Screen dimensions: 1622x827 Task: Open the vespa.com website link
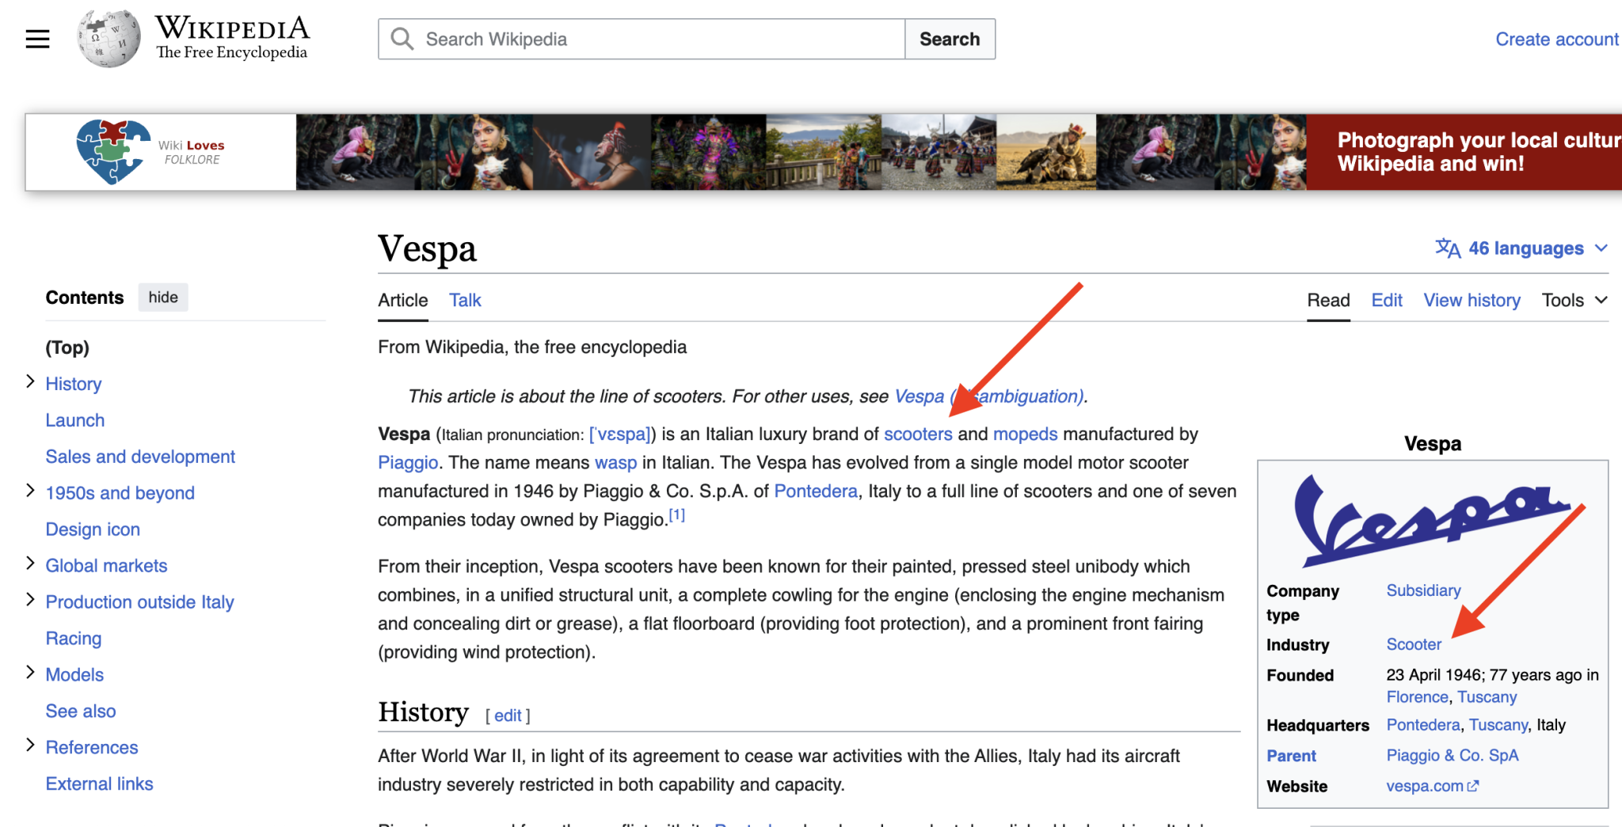1425,787
